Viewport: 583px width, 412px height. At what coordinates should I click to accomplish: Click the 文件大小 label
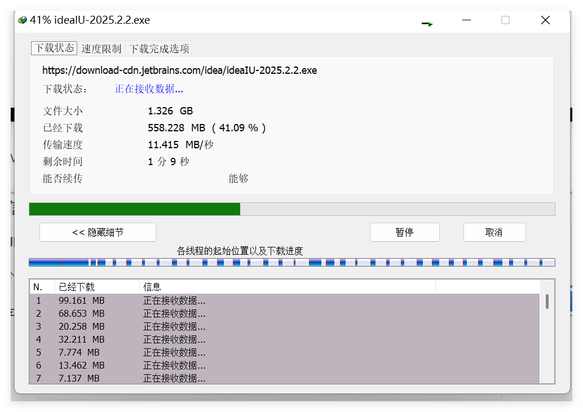(x=63, y=110)
